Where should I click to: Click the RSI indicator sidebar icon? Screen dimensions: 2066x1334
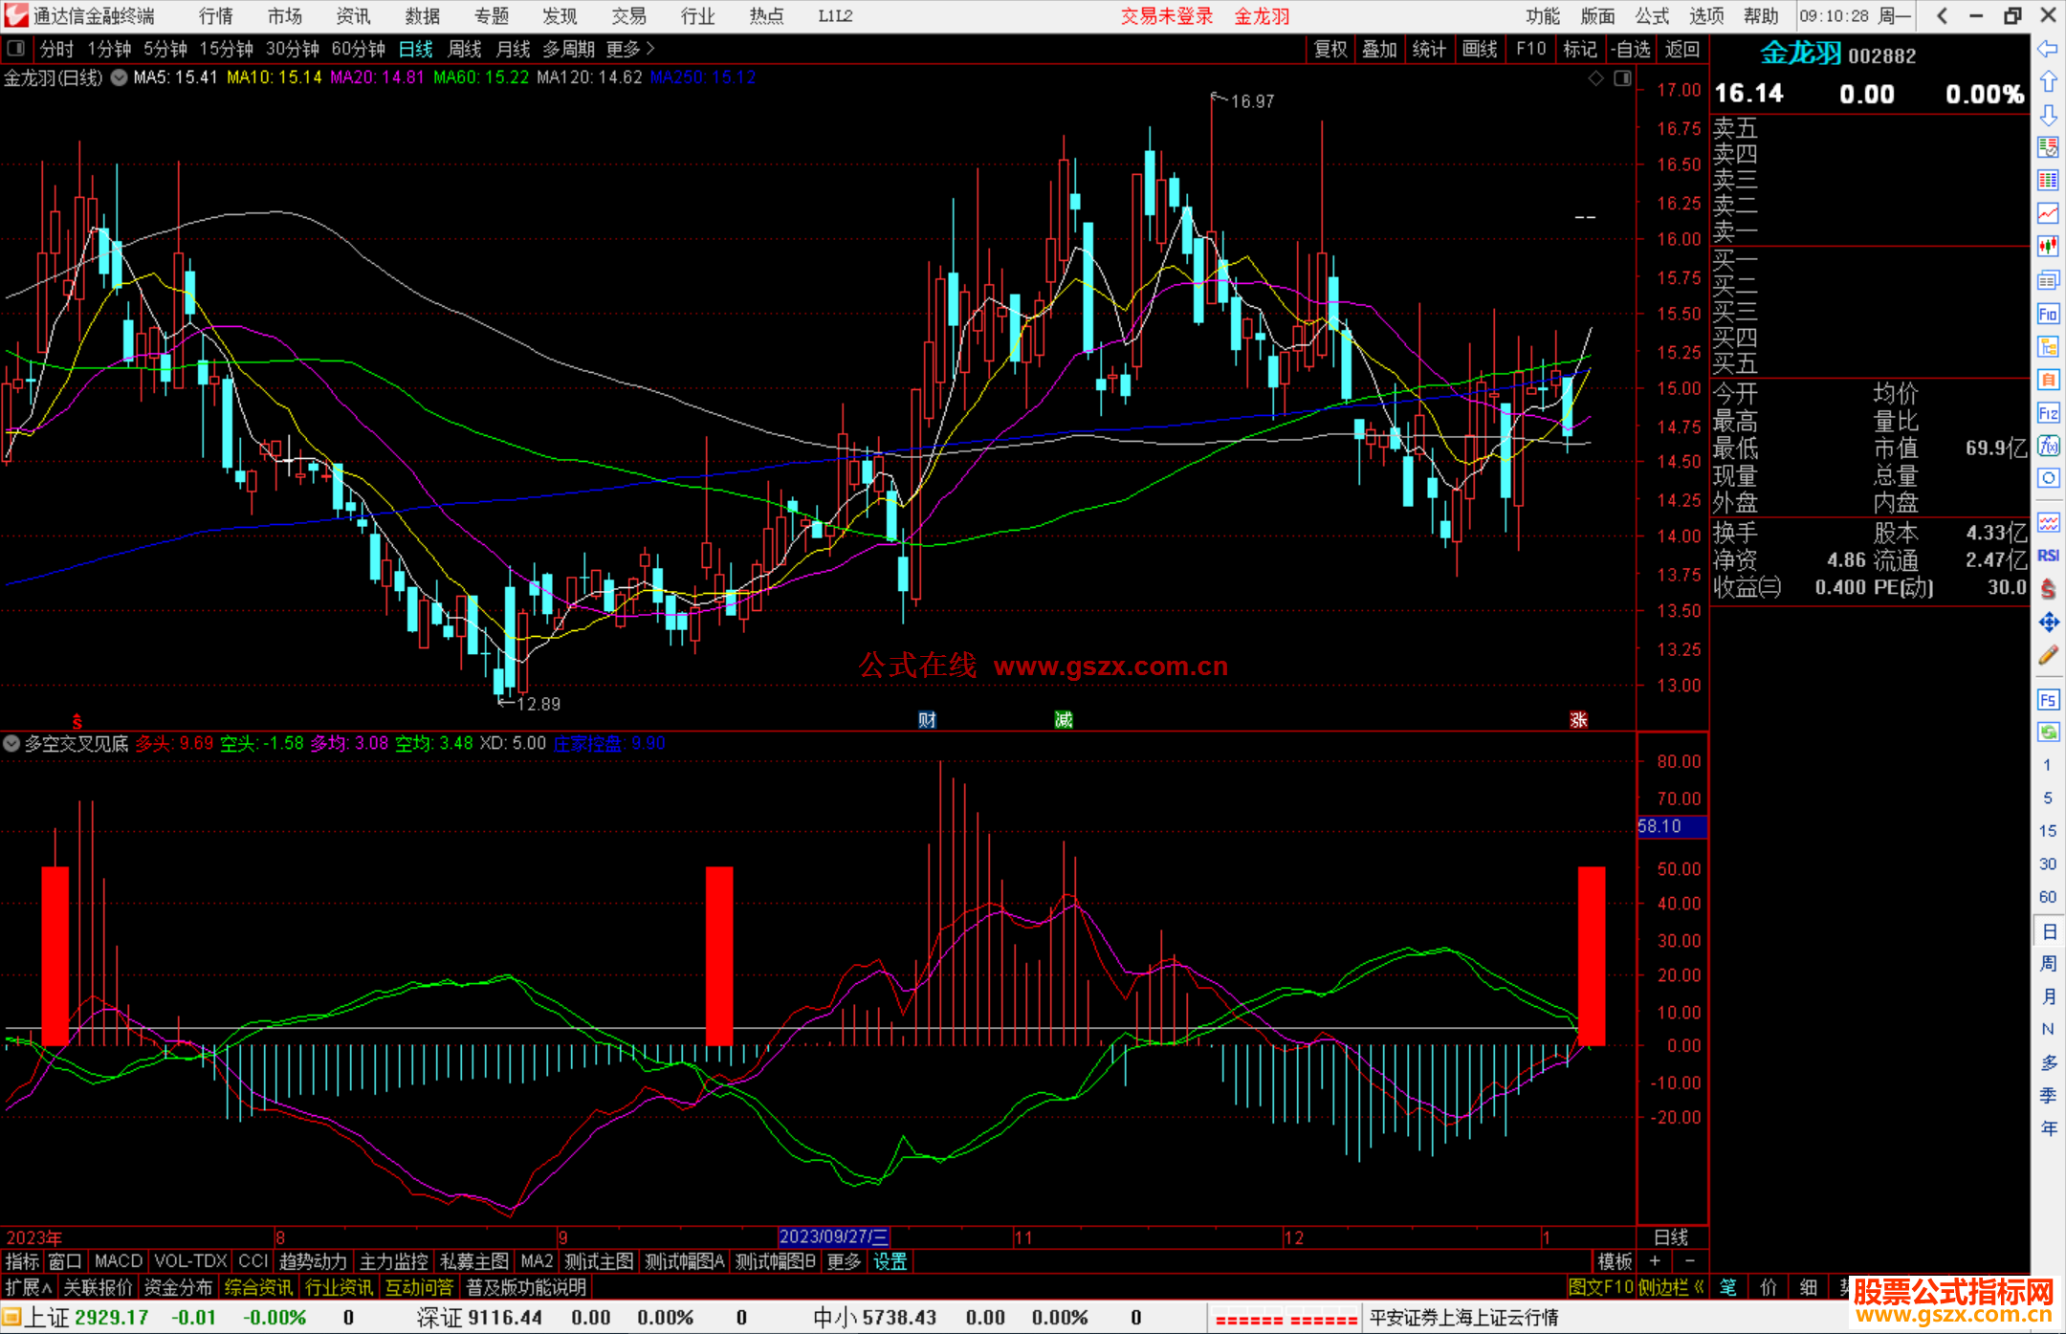coord(2048,556)
